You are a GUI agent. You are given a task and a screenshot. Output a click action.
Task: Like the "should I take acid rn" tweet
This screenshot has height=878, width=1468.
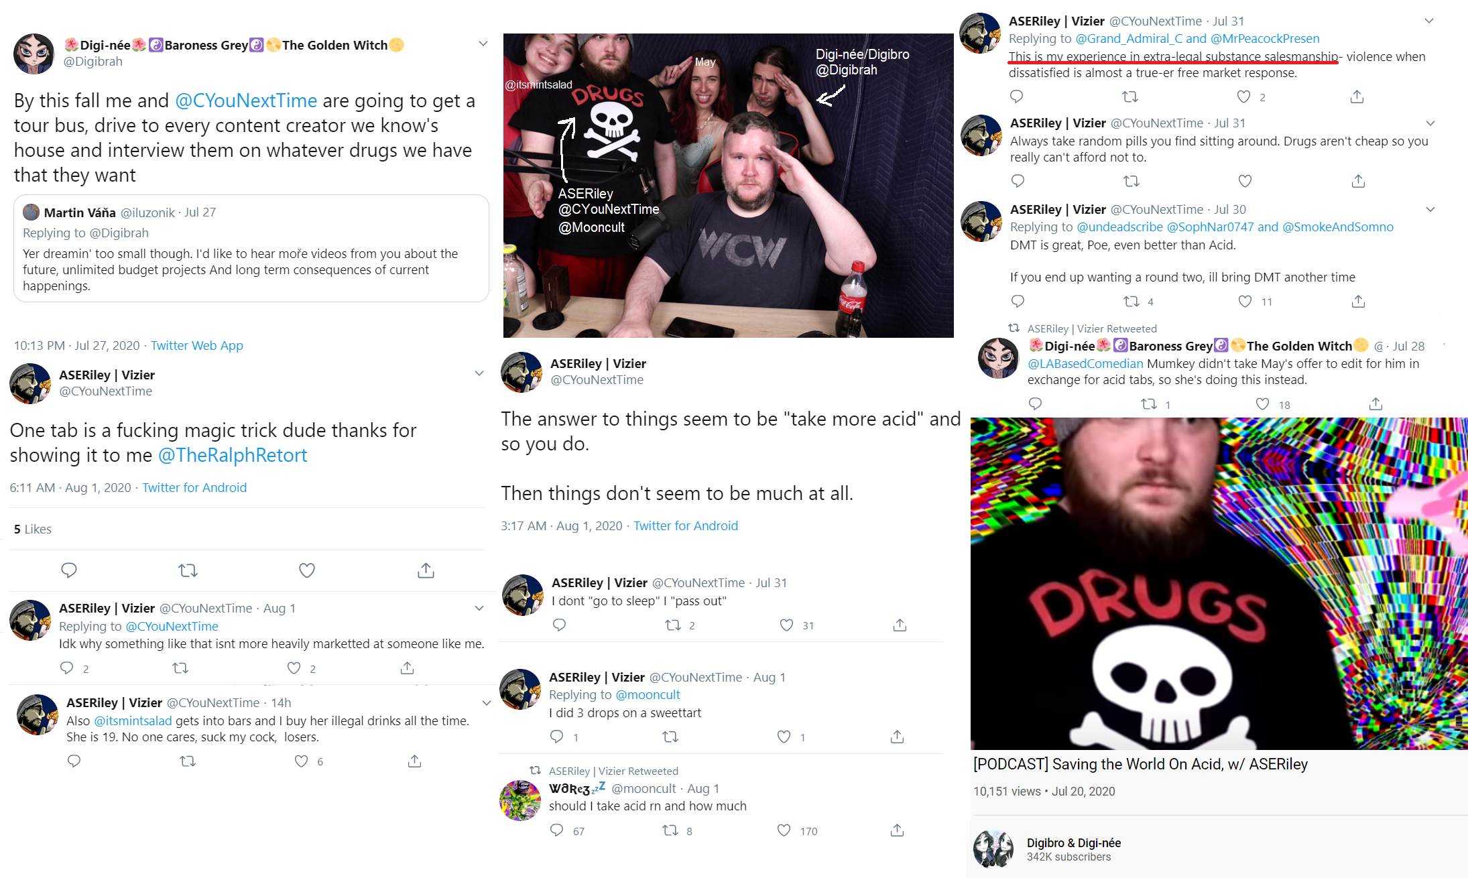point(784,830)
